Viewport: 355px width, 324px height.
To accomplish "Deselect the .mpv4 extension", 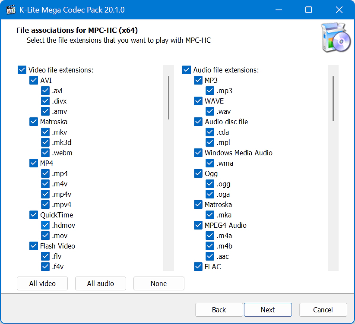I will (45, 204).
